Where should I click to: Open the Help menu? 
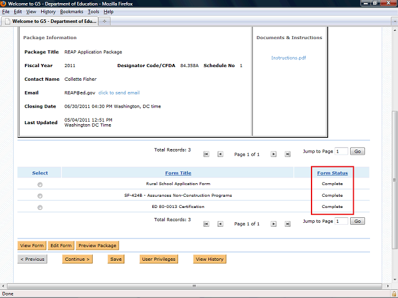(108, 12)
